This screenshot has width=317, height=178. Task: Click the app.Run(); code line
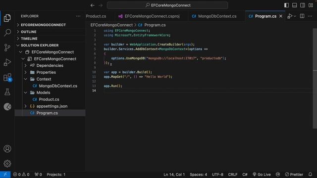pyautogui.click(x=113, y=86)
